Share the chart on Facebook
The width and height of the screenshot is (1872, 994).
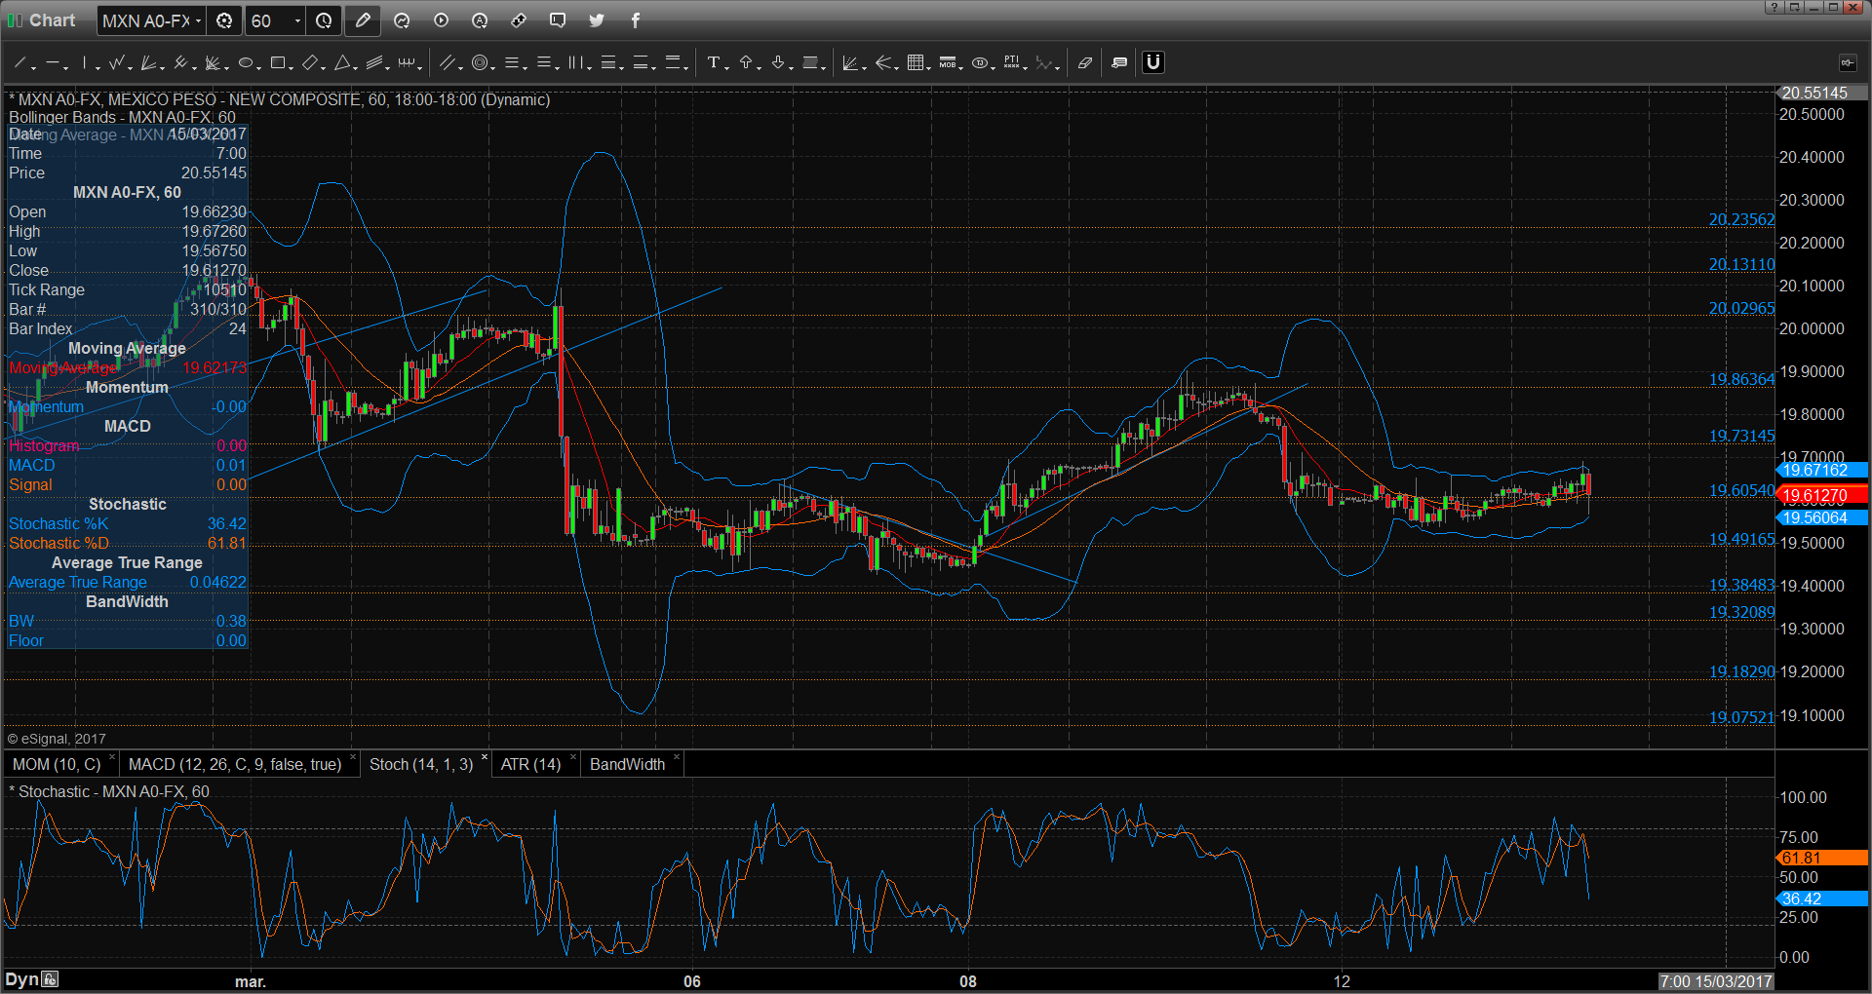pos(636,20)
